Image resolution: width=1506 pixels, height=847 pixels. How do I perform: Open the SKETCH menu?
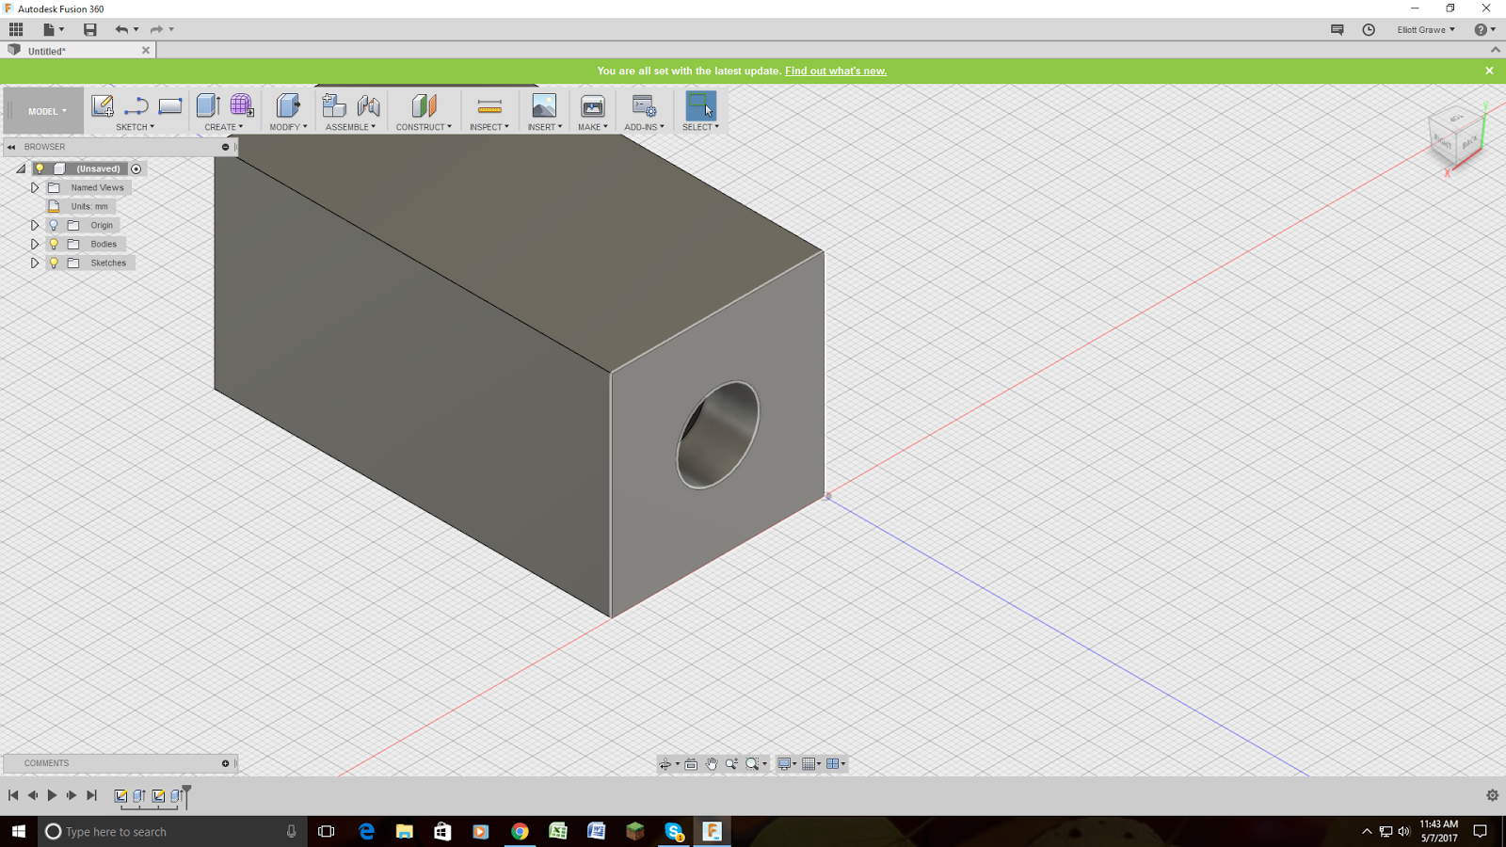[135, 127]
